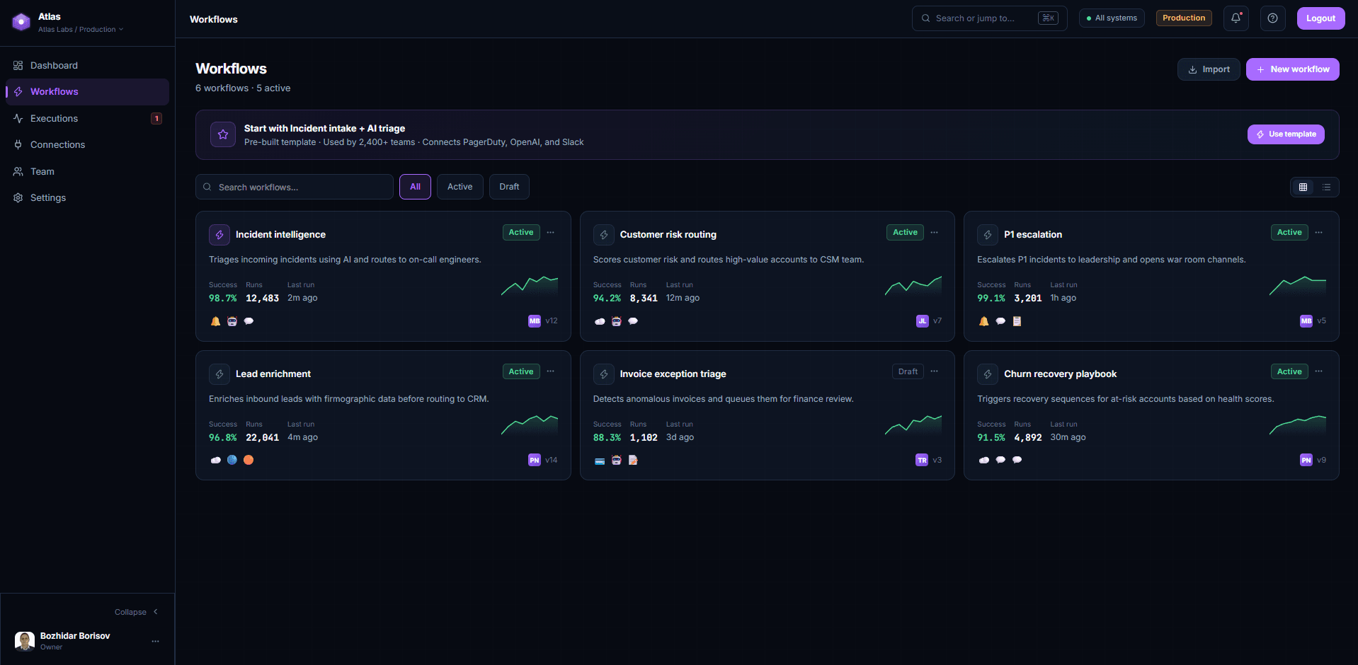This screenshot has width=1358, height=665.
Task: Click the Production environment badge
Action: [x=1184, y=18]
